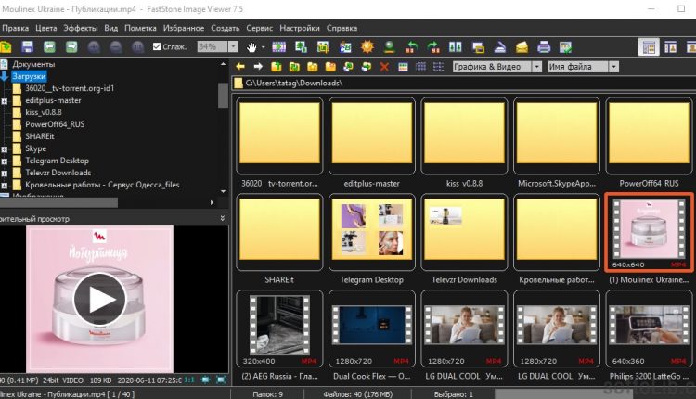Open the Графика & Видео filter dropdown
The image size is (696, 399).
coord(536,67)
